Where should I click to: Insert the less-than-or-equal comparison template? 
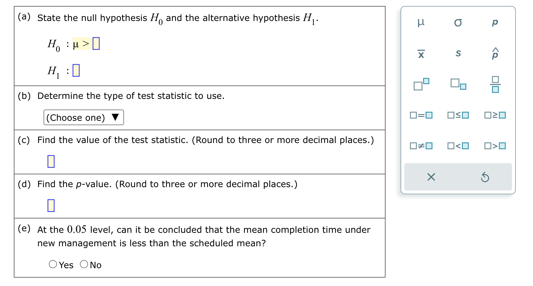pos(458,115)
